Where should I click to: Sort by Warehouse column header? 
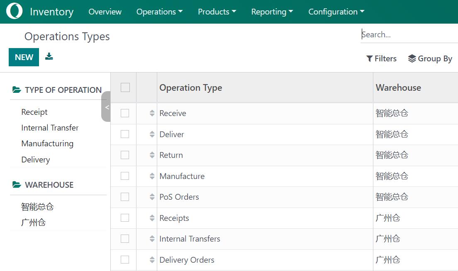coord(398,87)
